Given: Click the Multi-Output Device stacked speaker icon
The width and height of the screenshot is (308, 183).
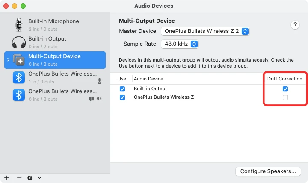Looking at the screenshot, I should [x=19, y=60].
